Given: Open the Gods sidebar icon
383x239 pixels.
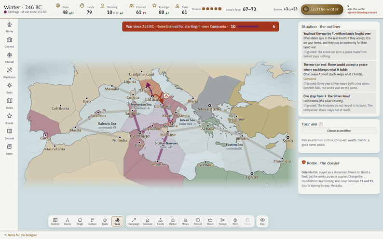Looking at the screenshot, I should click(9, 88).
